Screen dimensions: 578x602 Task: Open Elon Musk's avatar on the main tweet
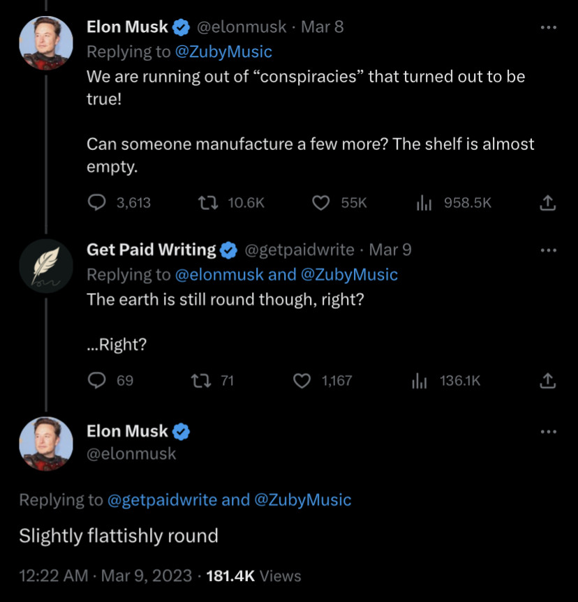click(45, 444)
